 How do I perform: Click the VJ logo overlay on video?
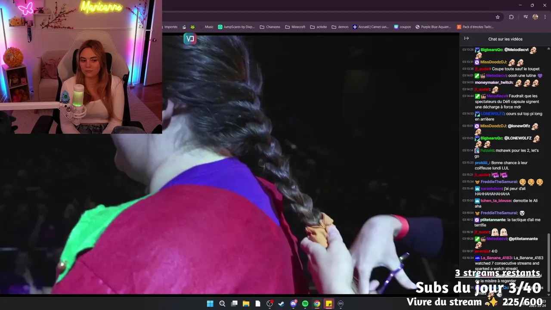point(189,39)
